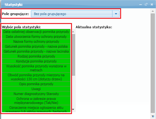This screenshot has width=156, height=119.
Task: Select 'Data utworzenia formy ochrony przyrody'
Action: click(36, 37)
